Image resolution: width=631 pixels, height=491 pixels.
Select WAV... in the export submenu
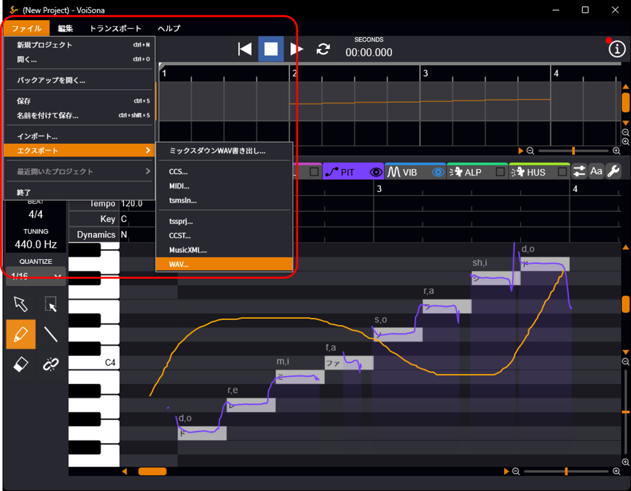[x=224, y=264]
